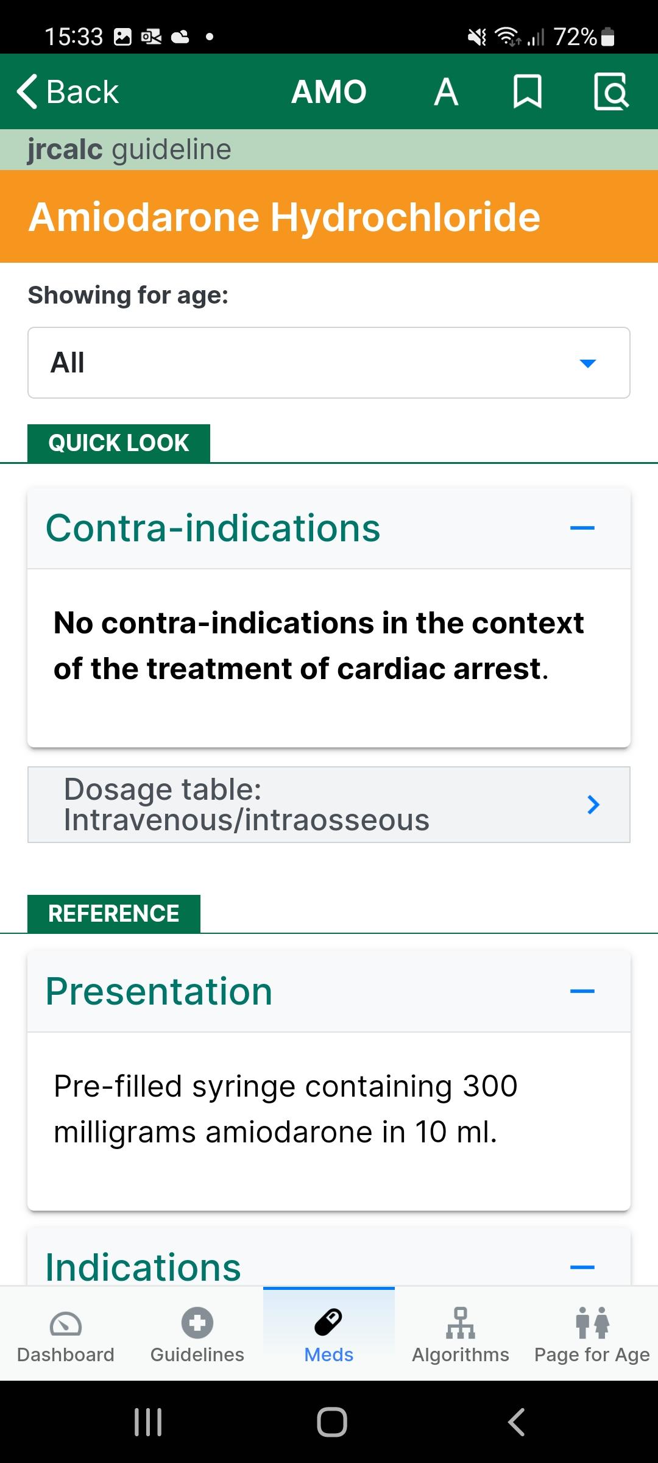
Task: Open the page search icon
Action: click(611, 92)
